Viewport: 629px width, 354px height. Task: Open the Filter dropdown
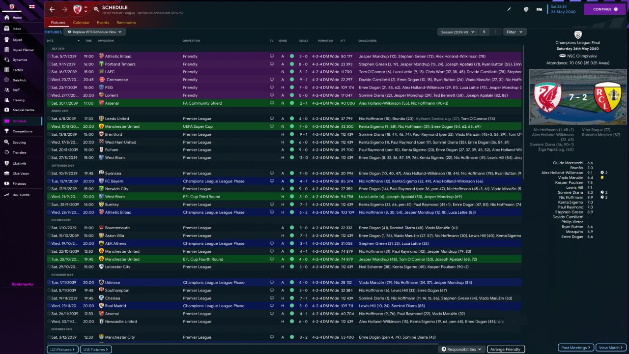(x=515, y=32)
